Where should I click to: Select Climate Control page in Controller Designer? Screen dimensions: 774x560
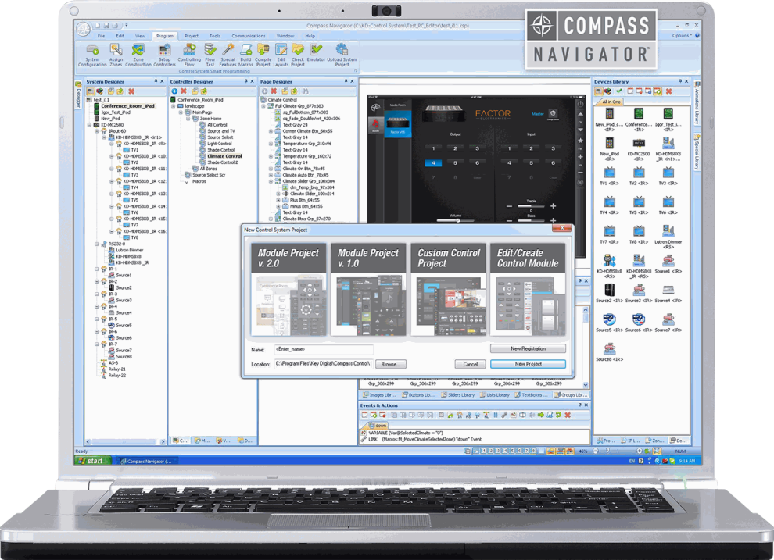224,156
